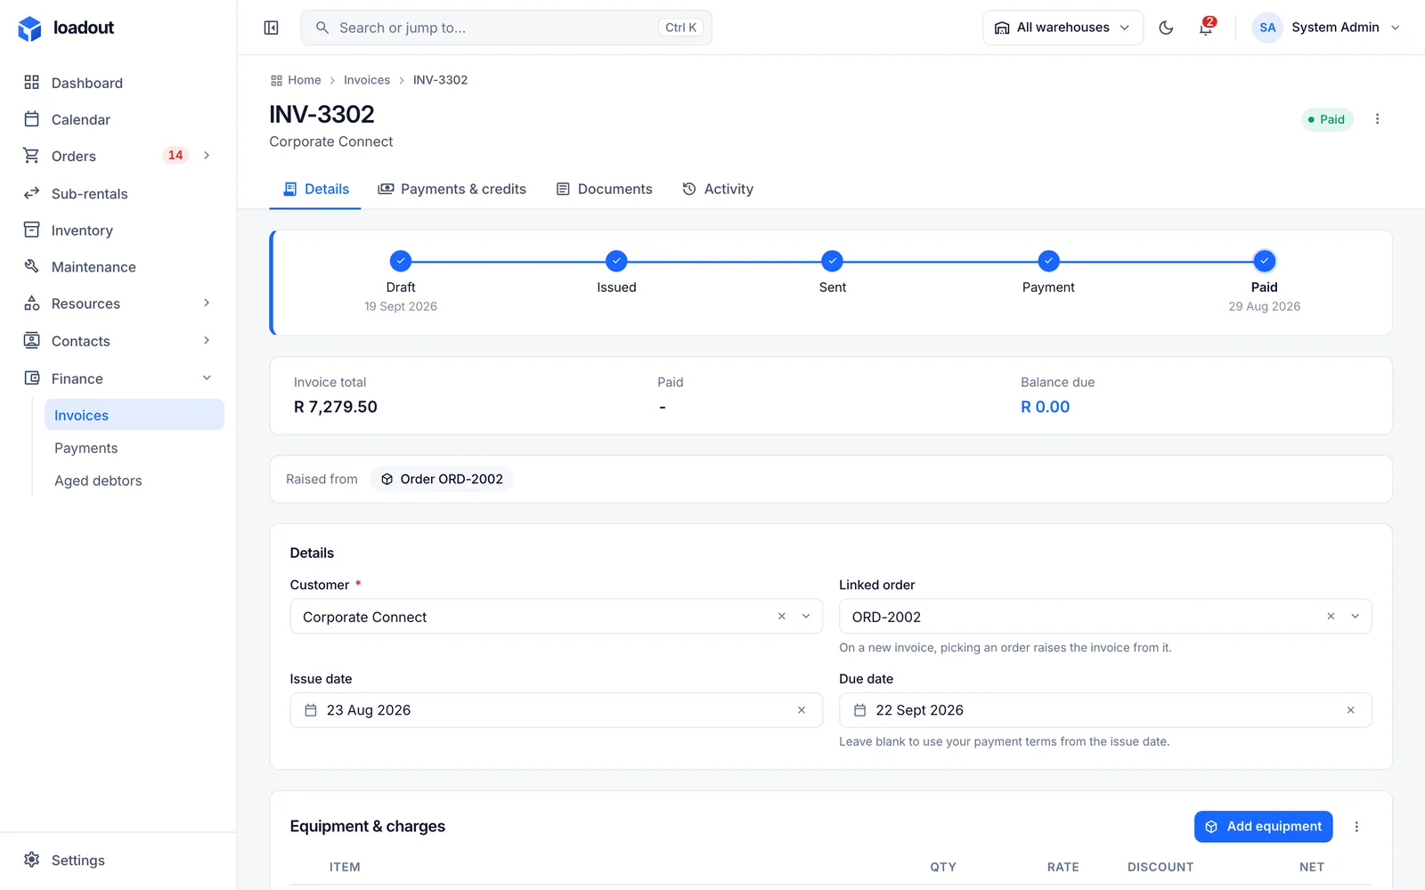Image resolution: width=1425 pixels, height=890 pixels.
Task: Clear the Customer field value
Action: click(781, 616)
